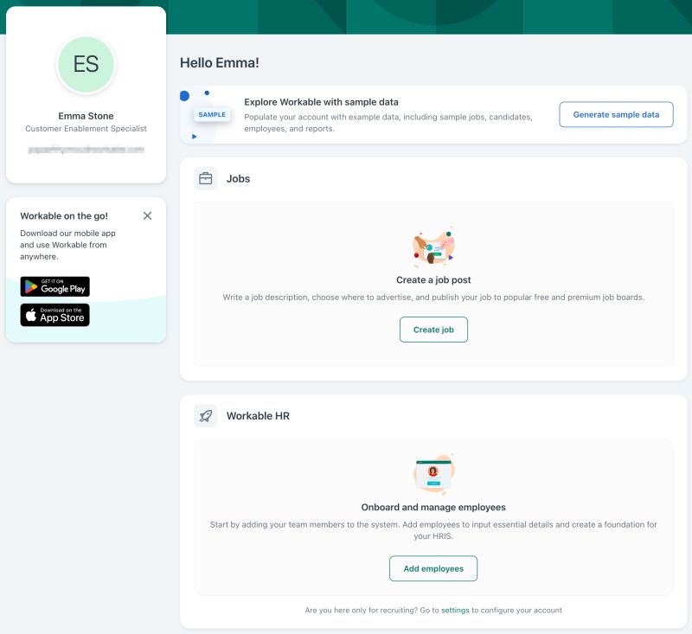Click Generate sample data button

[x=616, y=115]
